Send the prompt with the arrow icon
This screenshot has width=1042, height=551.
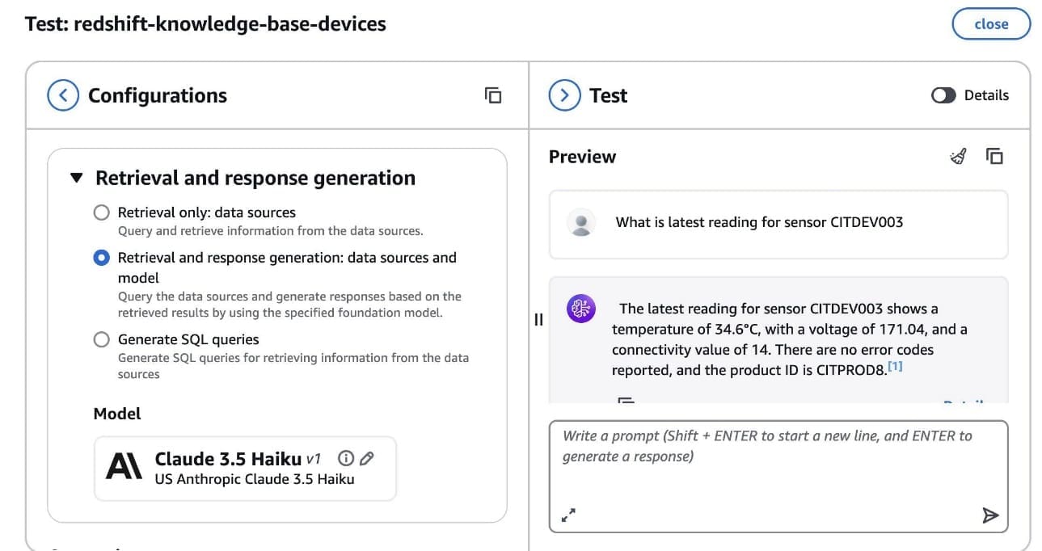[990, 515]
